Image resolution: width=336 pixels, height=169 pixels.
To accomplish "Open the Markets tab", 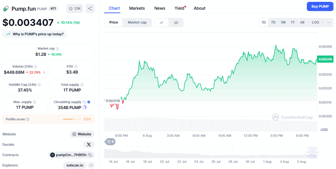I will [x=137, y=8].
